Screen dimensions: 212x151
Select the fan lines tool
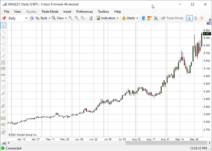[x=3, y=93]
